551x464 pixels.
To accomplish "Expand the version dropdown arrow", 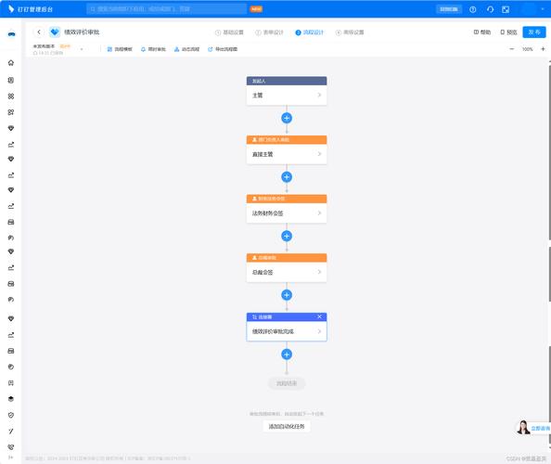I will click(x=82, y=49).
